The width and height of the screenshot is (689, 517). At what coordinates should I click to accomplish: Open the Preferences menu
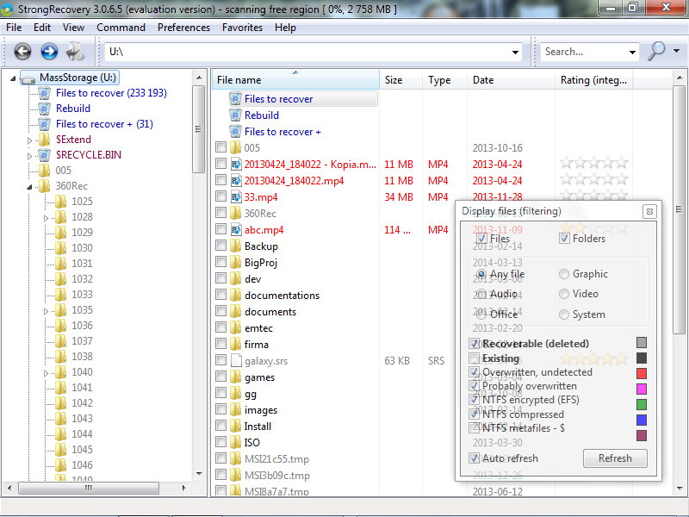tap(183, 28)
